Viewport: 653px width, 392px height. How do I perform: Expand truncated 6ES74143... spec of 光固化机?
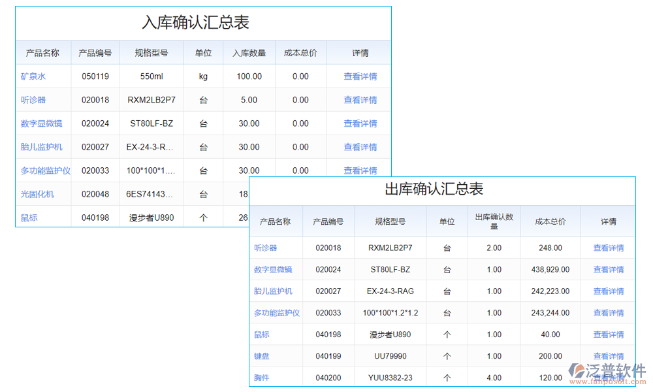[x=150, y=194]
